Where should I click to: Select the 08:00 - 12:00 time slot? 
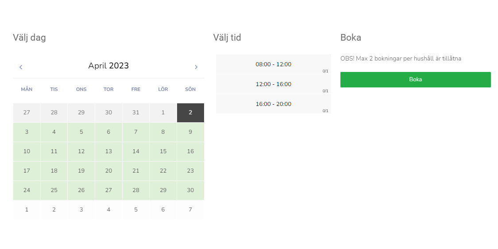point(273,64)
